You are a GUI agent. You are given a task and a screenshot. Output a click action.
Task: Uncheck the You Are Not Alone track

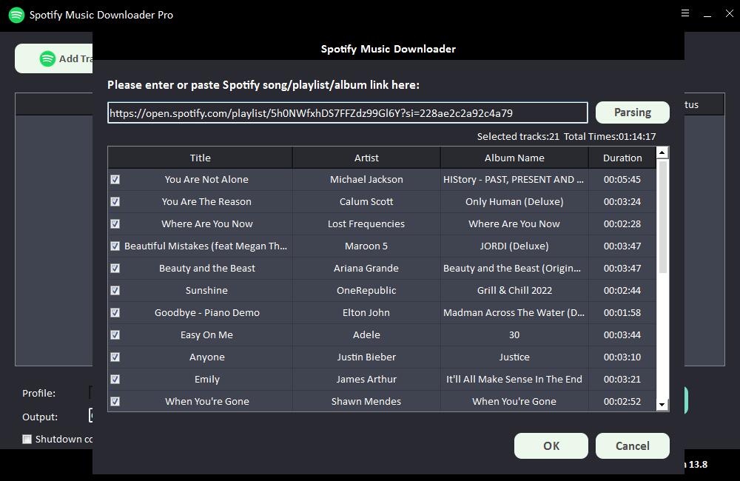point(115,179)
